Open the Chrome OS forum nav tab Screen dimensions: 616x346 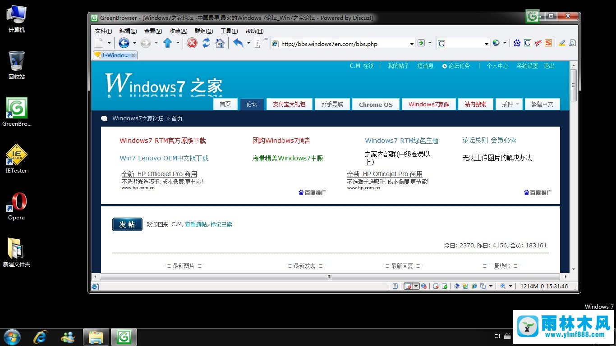click(376, 104)
